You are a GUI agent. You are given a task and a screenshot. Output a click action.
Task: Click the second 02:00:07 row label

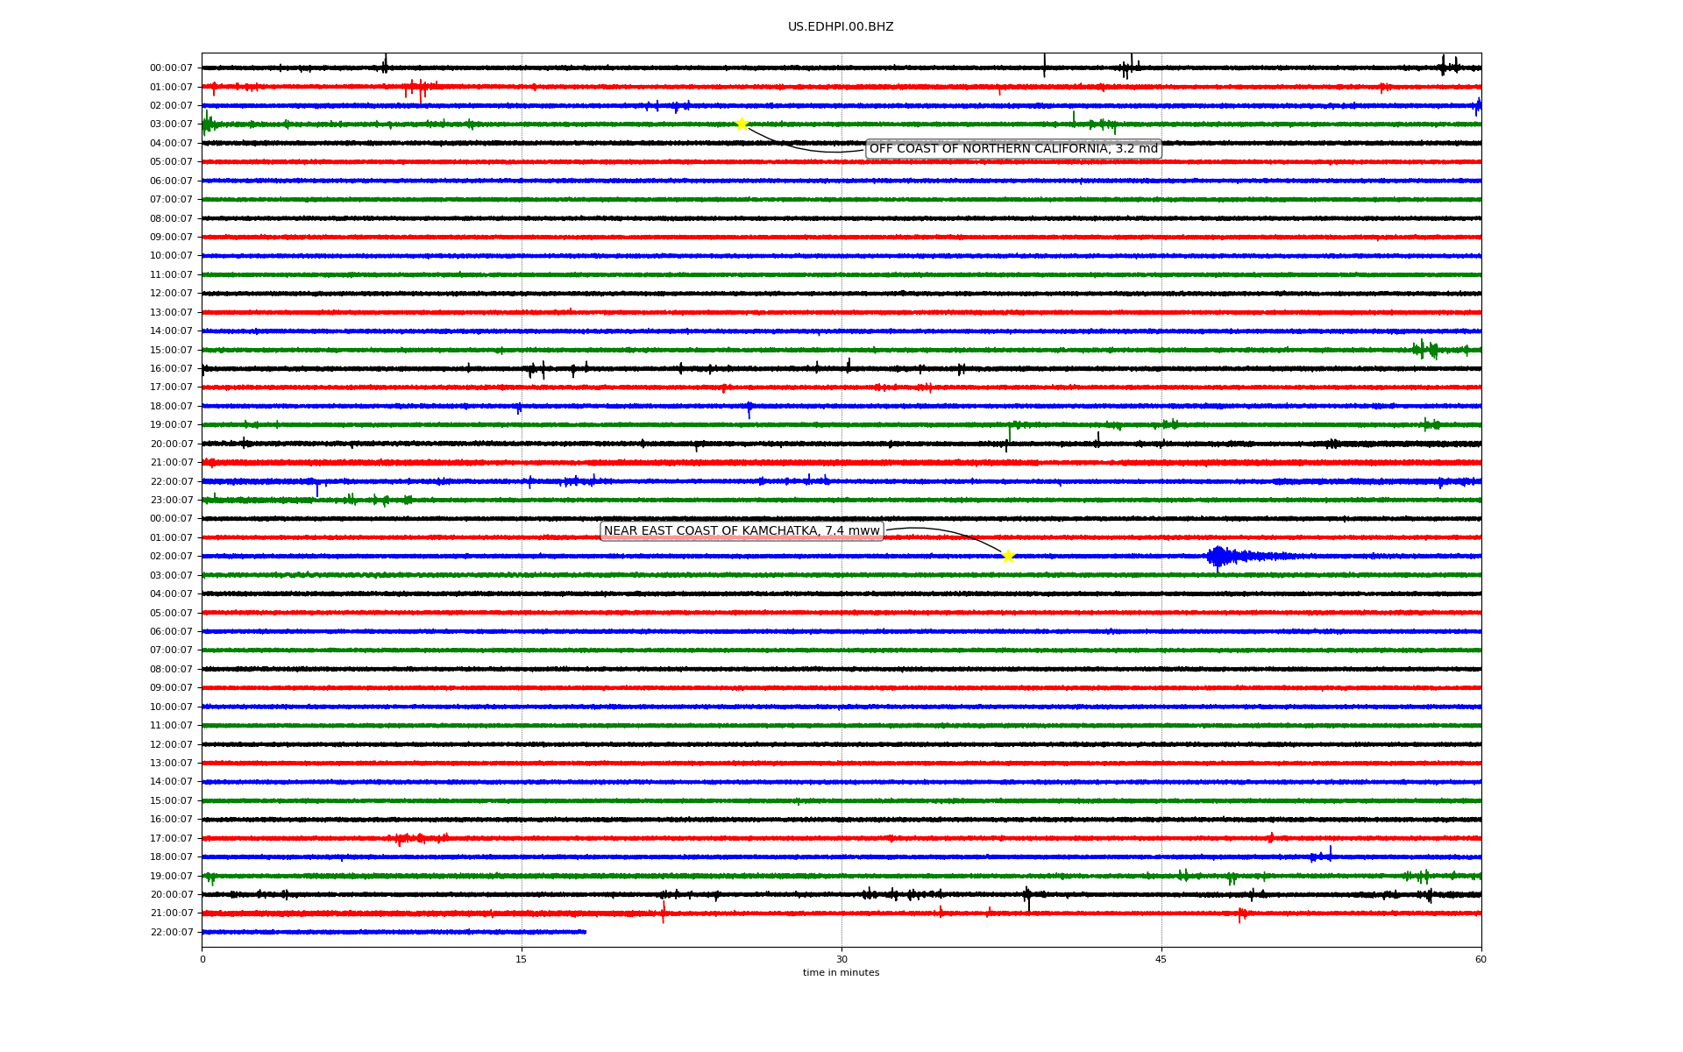pos(171,557)
